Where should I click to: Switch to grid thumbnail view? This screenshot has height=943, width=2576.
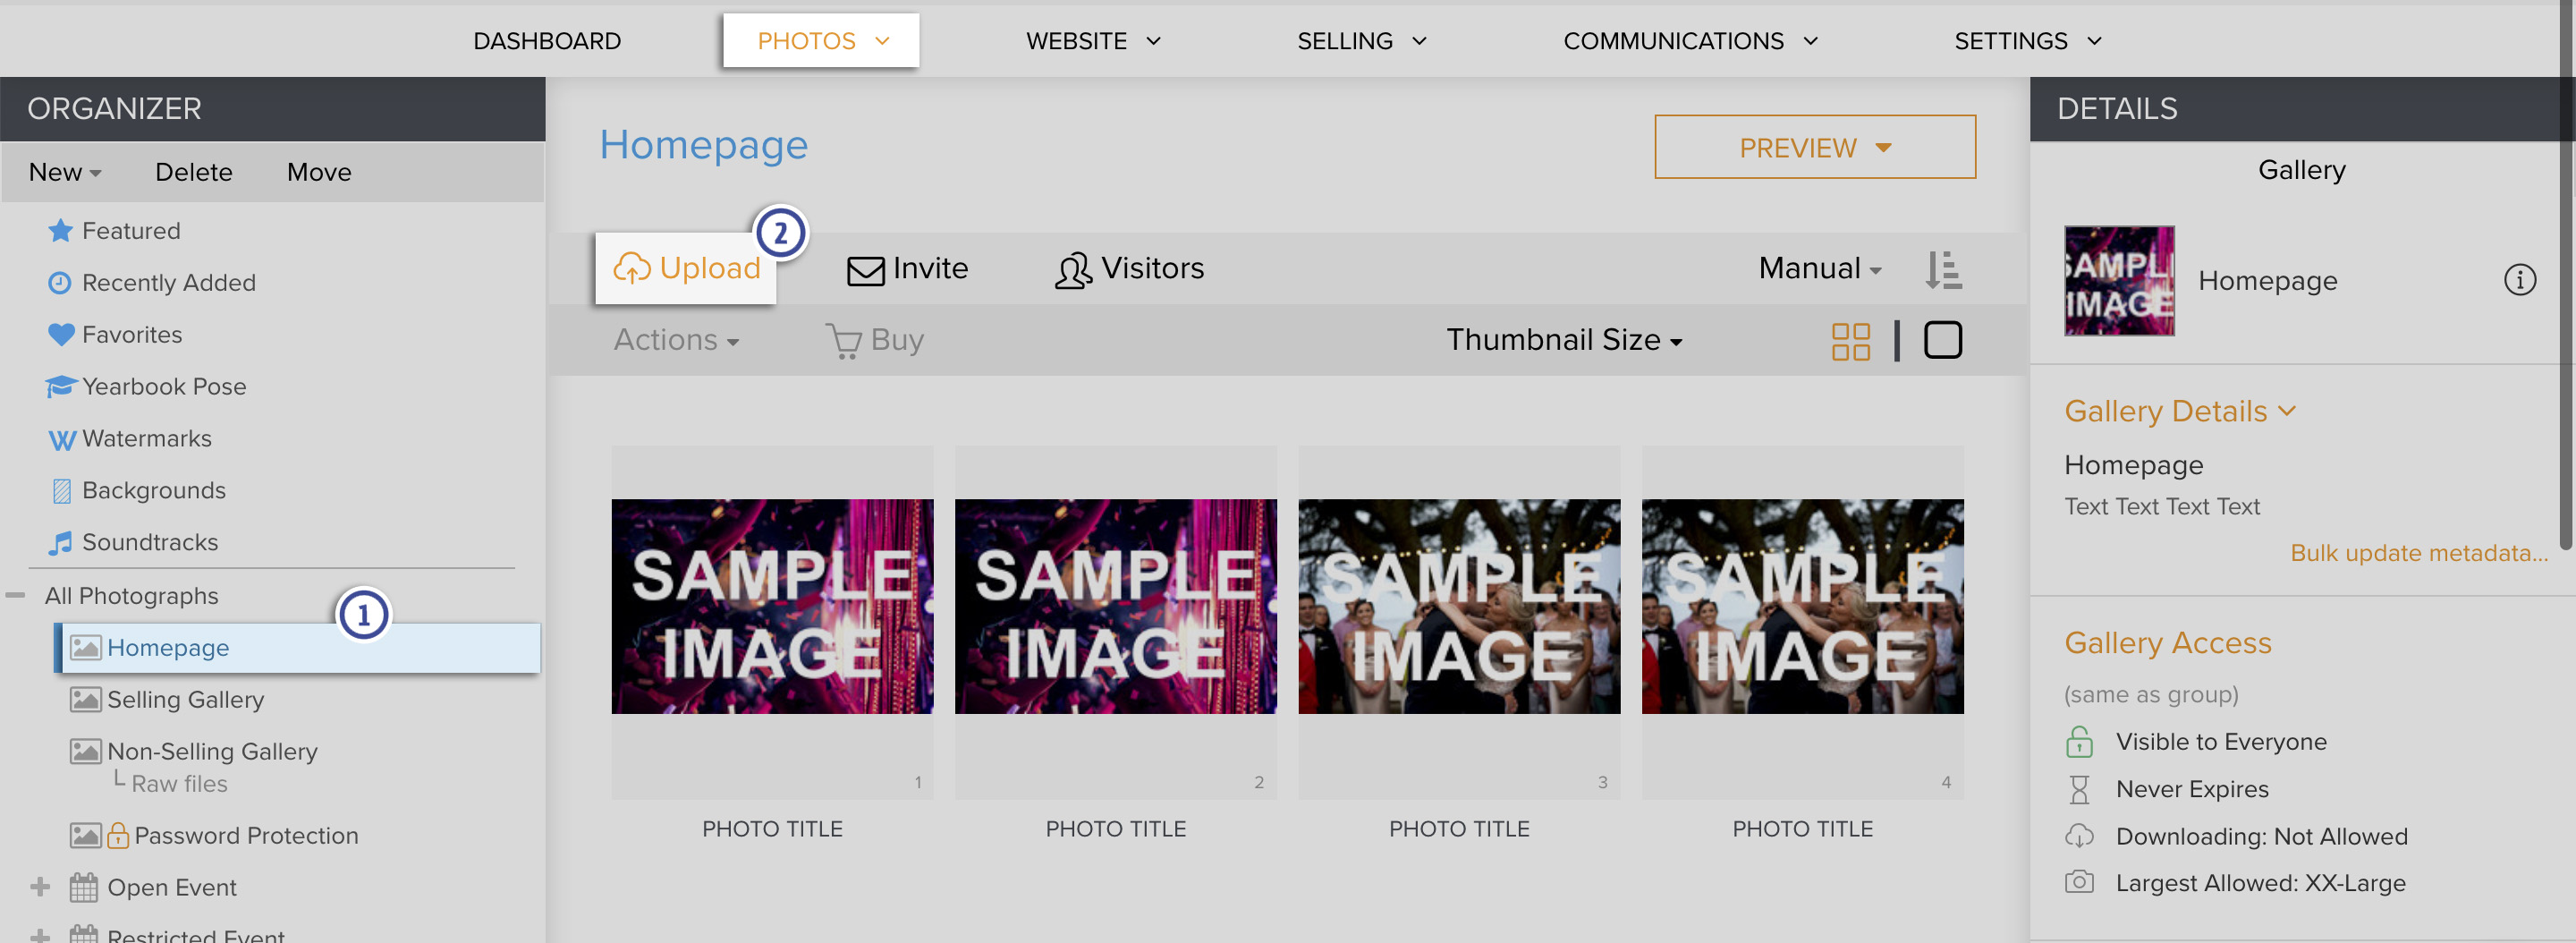pyautogui.click(x=1850, y=341)
